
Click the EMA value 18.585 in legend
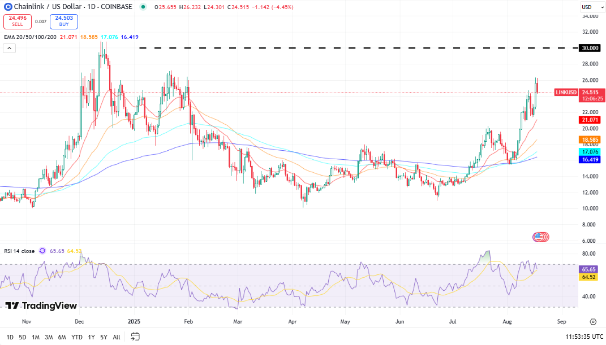pos(89,37)
